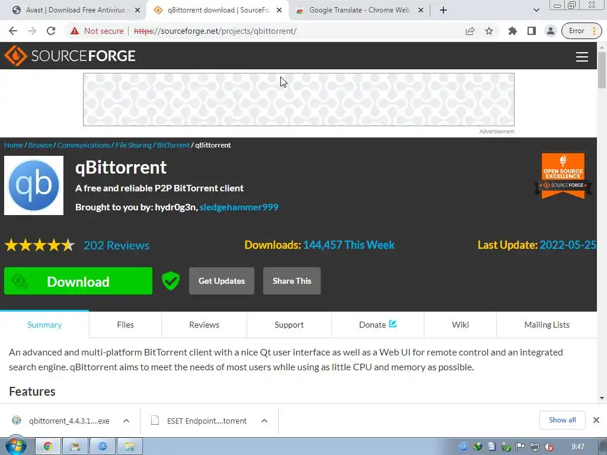Click the qBittorrent system tray icon

464,447
